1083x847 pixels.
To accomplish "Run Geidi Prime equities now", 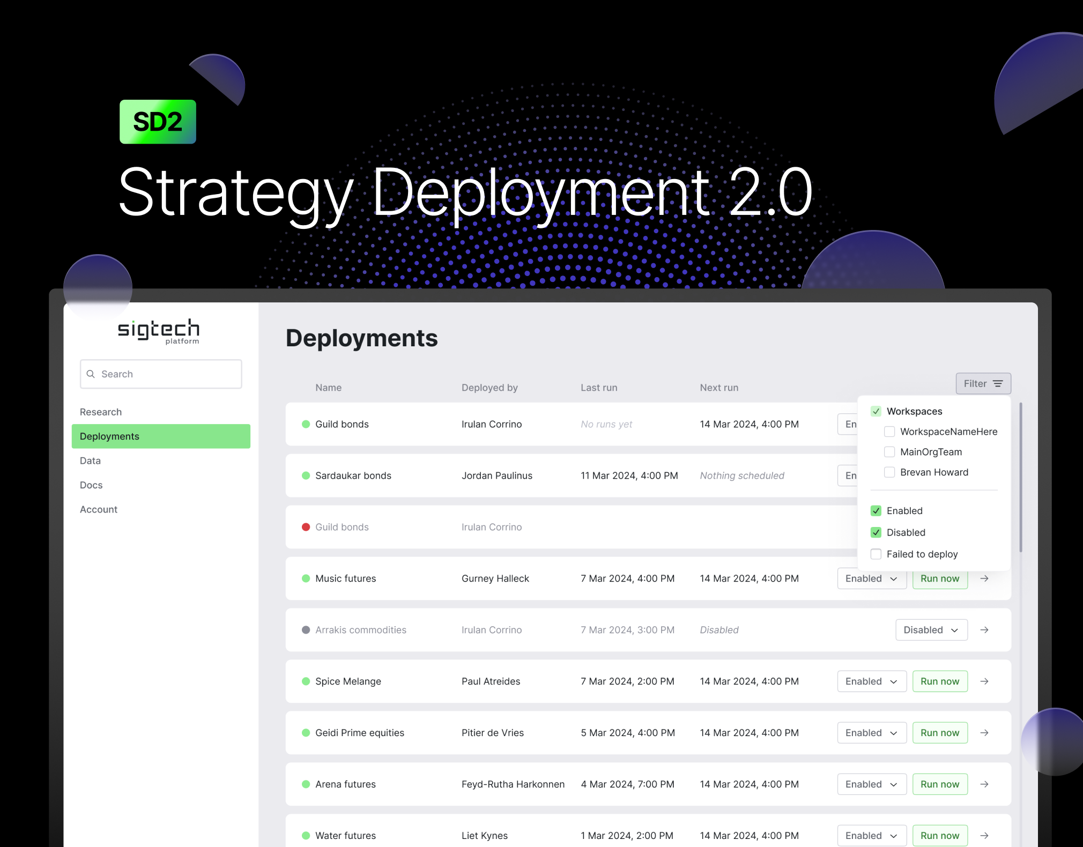I will coord(940,733).
